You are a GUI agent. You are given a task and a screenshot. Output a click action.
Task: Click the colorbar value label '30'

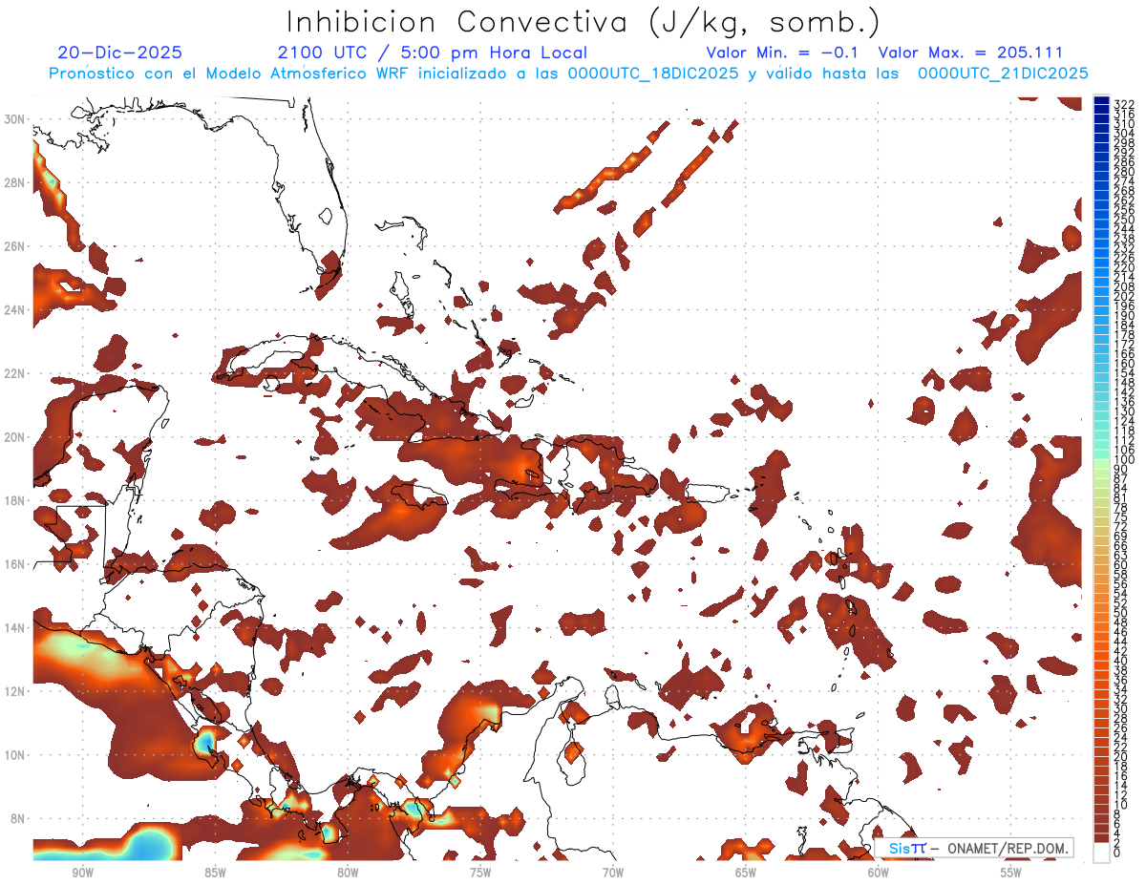tap(1121, 707)
